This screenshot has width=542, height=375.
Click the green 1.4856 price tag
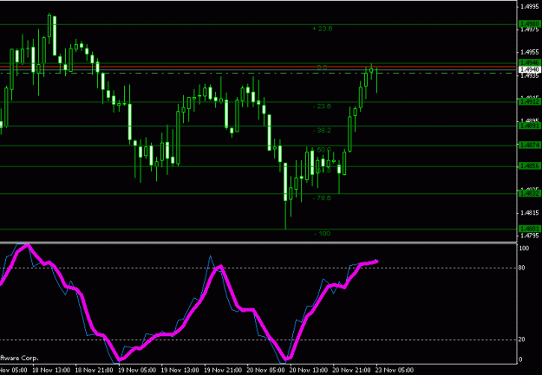coord(530,166)
